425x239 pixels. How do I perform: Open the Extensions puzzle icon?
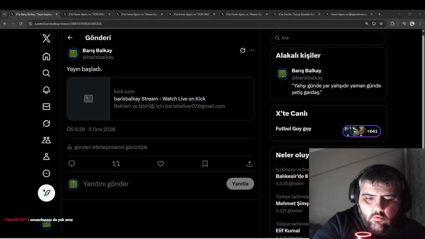pyautogui.click(x=392, y=24)
